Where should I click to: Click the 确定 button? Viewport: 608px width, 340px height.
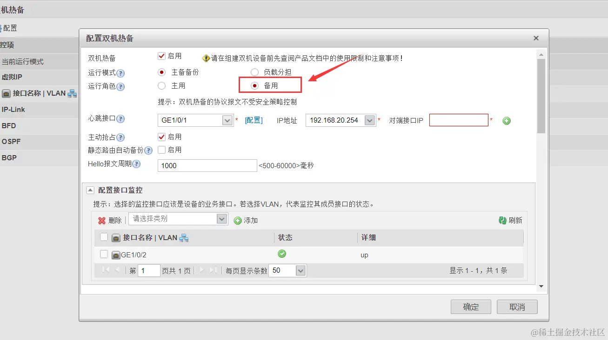[471, 307]
